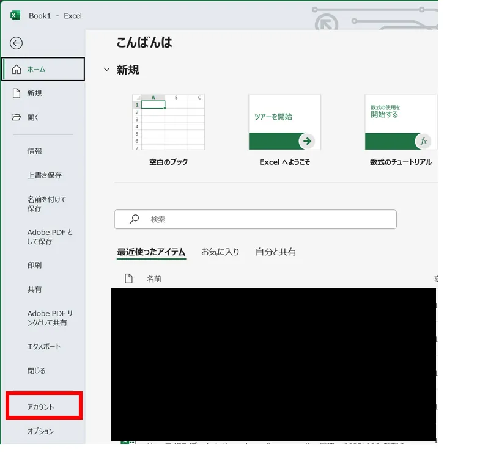Image resolution: width=477 pixels, height=458 pixels.
Task: Switch to the お気に入り tab
Action: point(220,252)
